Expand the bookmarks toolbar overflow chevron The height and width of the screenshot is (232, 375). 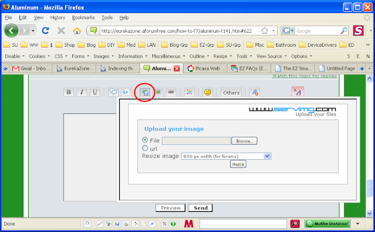coord(367,45)
